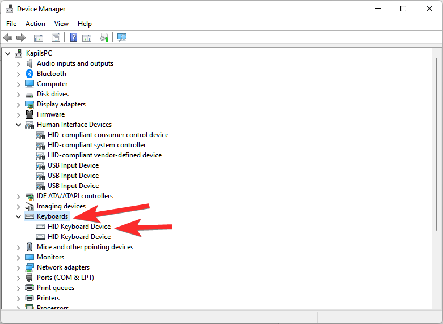The height and width of the screenshot is (324, 443).
Task: Select HID-compliant consumer control device
Action: pyautogui.click(x=108, y=135)
